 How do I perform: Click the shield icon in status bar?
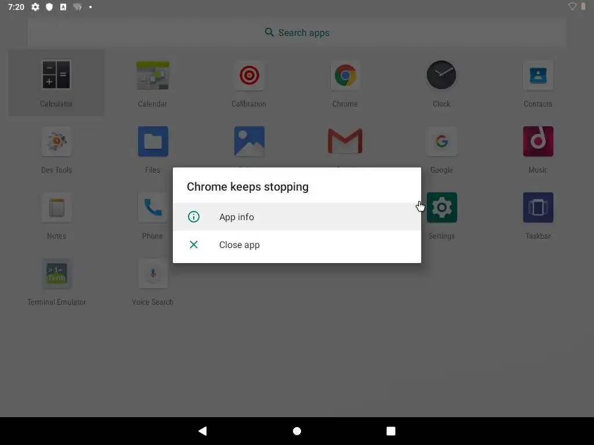49,7
